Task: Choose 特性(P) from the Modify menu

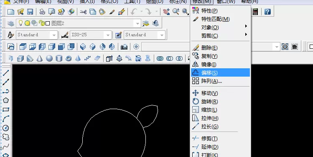Action: [x=220, y=11]
